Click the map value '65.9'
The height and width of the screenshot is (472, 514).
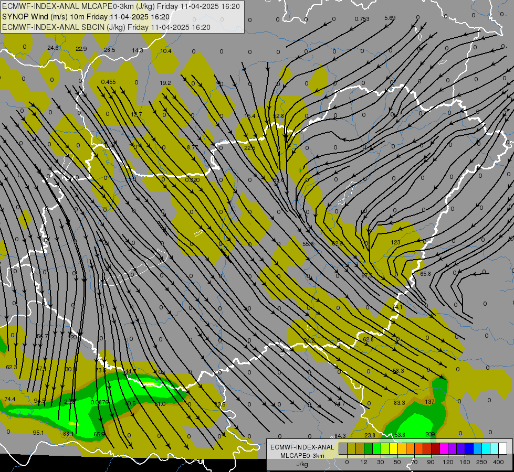99,435
